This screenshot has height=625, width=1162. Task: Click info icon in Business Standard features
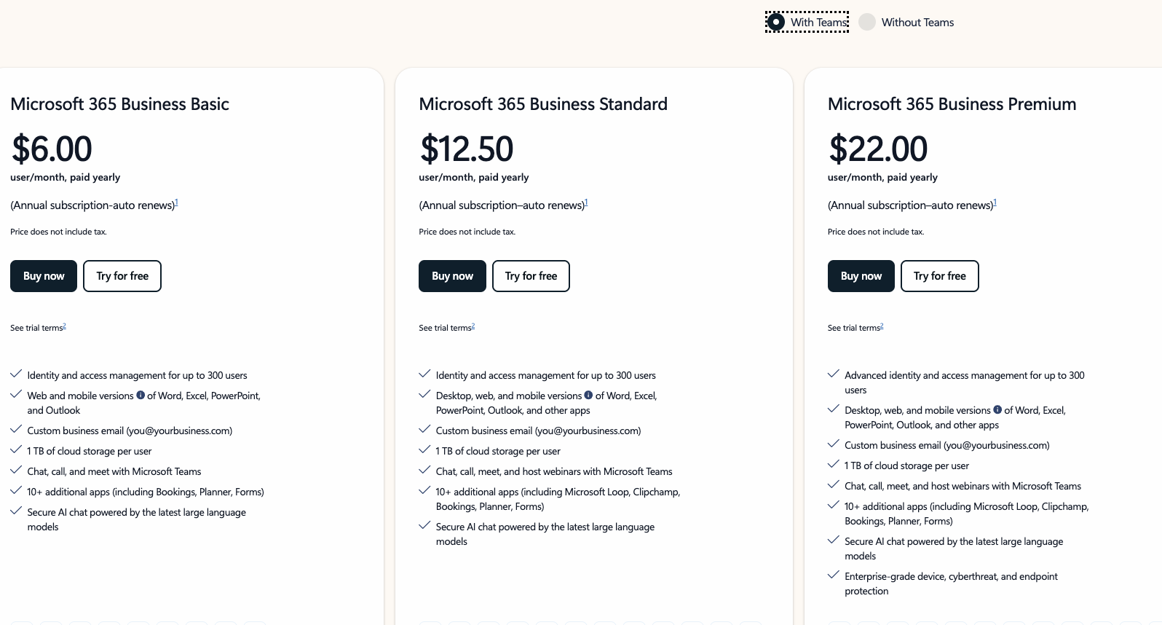[588, 396]
